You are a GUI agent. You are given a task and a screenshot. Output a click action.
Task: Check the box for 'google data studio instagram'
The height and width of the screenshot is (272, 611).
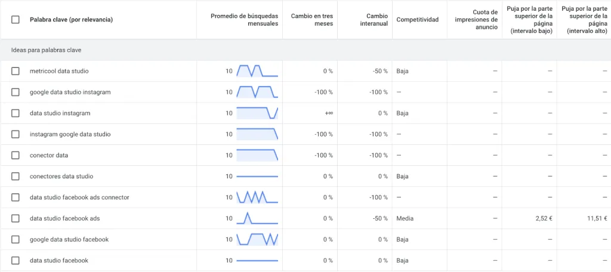point(15,92)
